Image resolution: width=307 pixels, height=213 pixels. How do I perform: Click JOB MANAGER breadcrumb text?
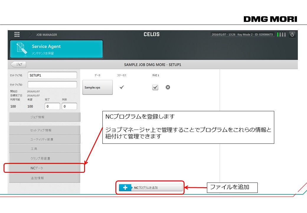(x=47, y=35)
